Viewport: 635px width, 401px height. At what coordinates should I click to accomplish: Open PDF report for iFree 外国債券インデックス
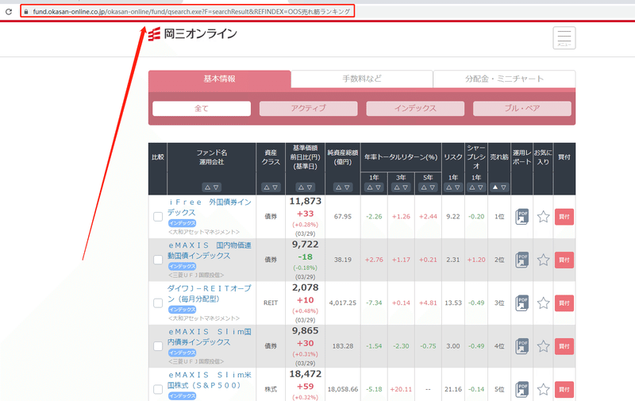click(521, 217)
